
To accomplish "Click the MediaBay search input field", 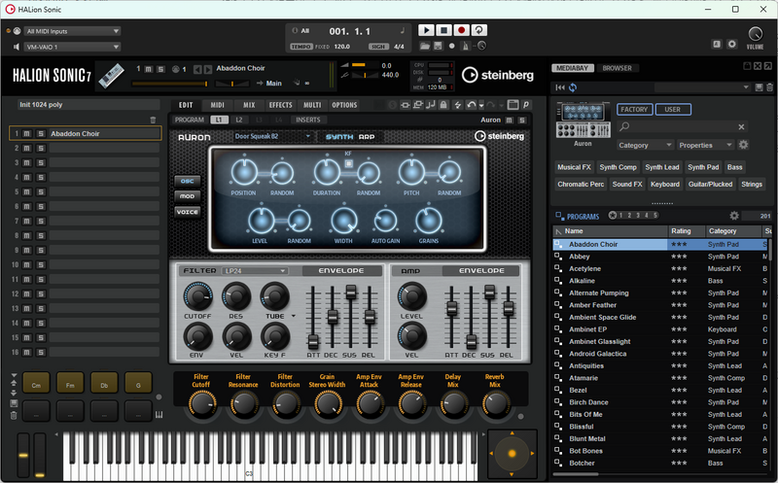I will tap(683, 127).
